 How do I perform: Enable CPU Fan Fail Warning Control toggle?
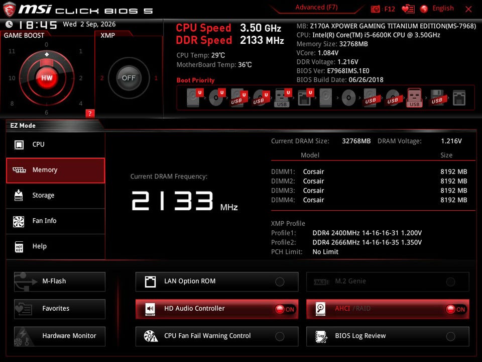280,336
